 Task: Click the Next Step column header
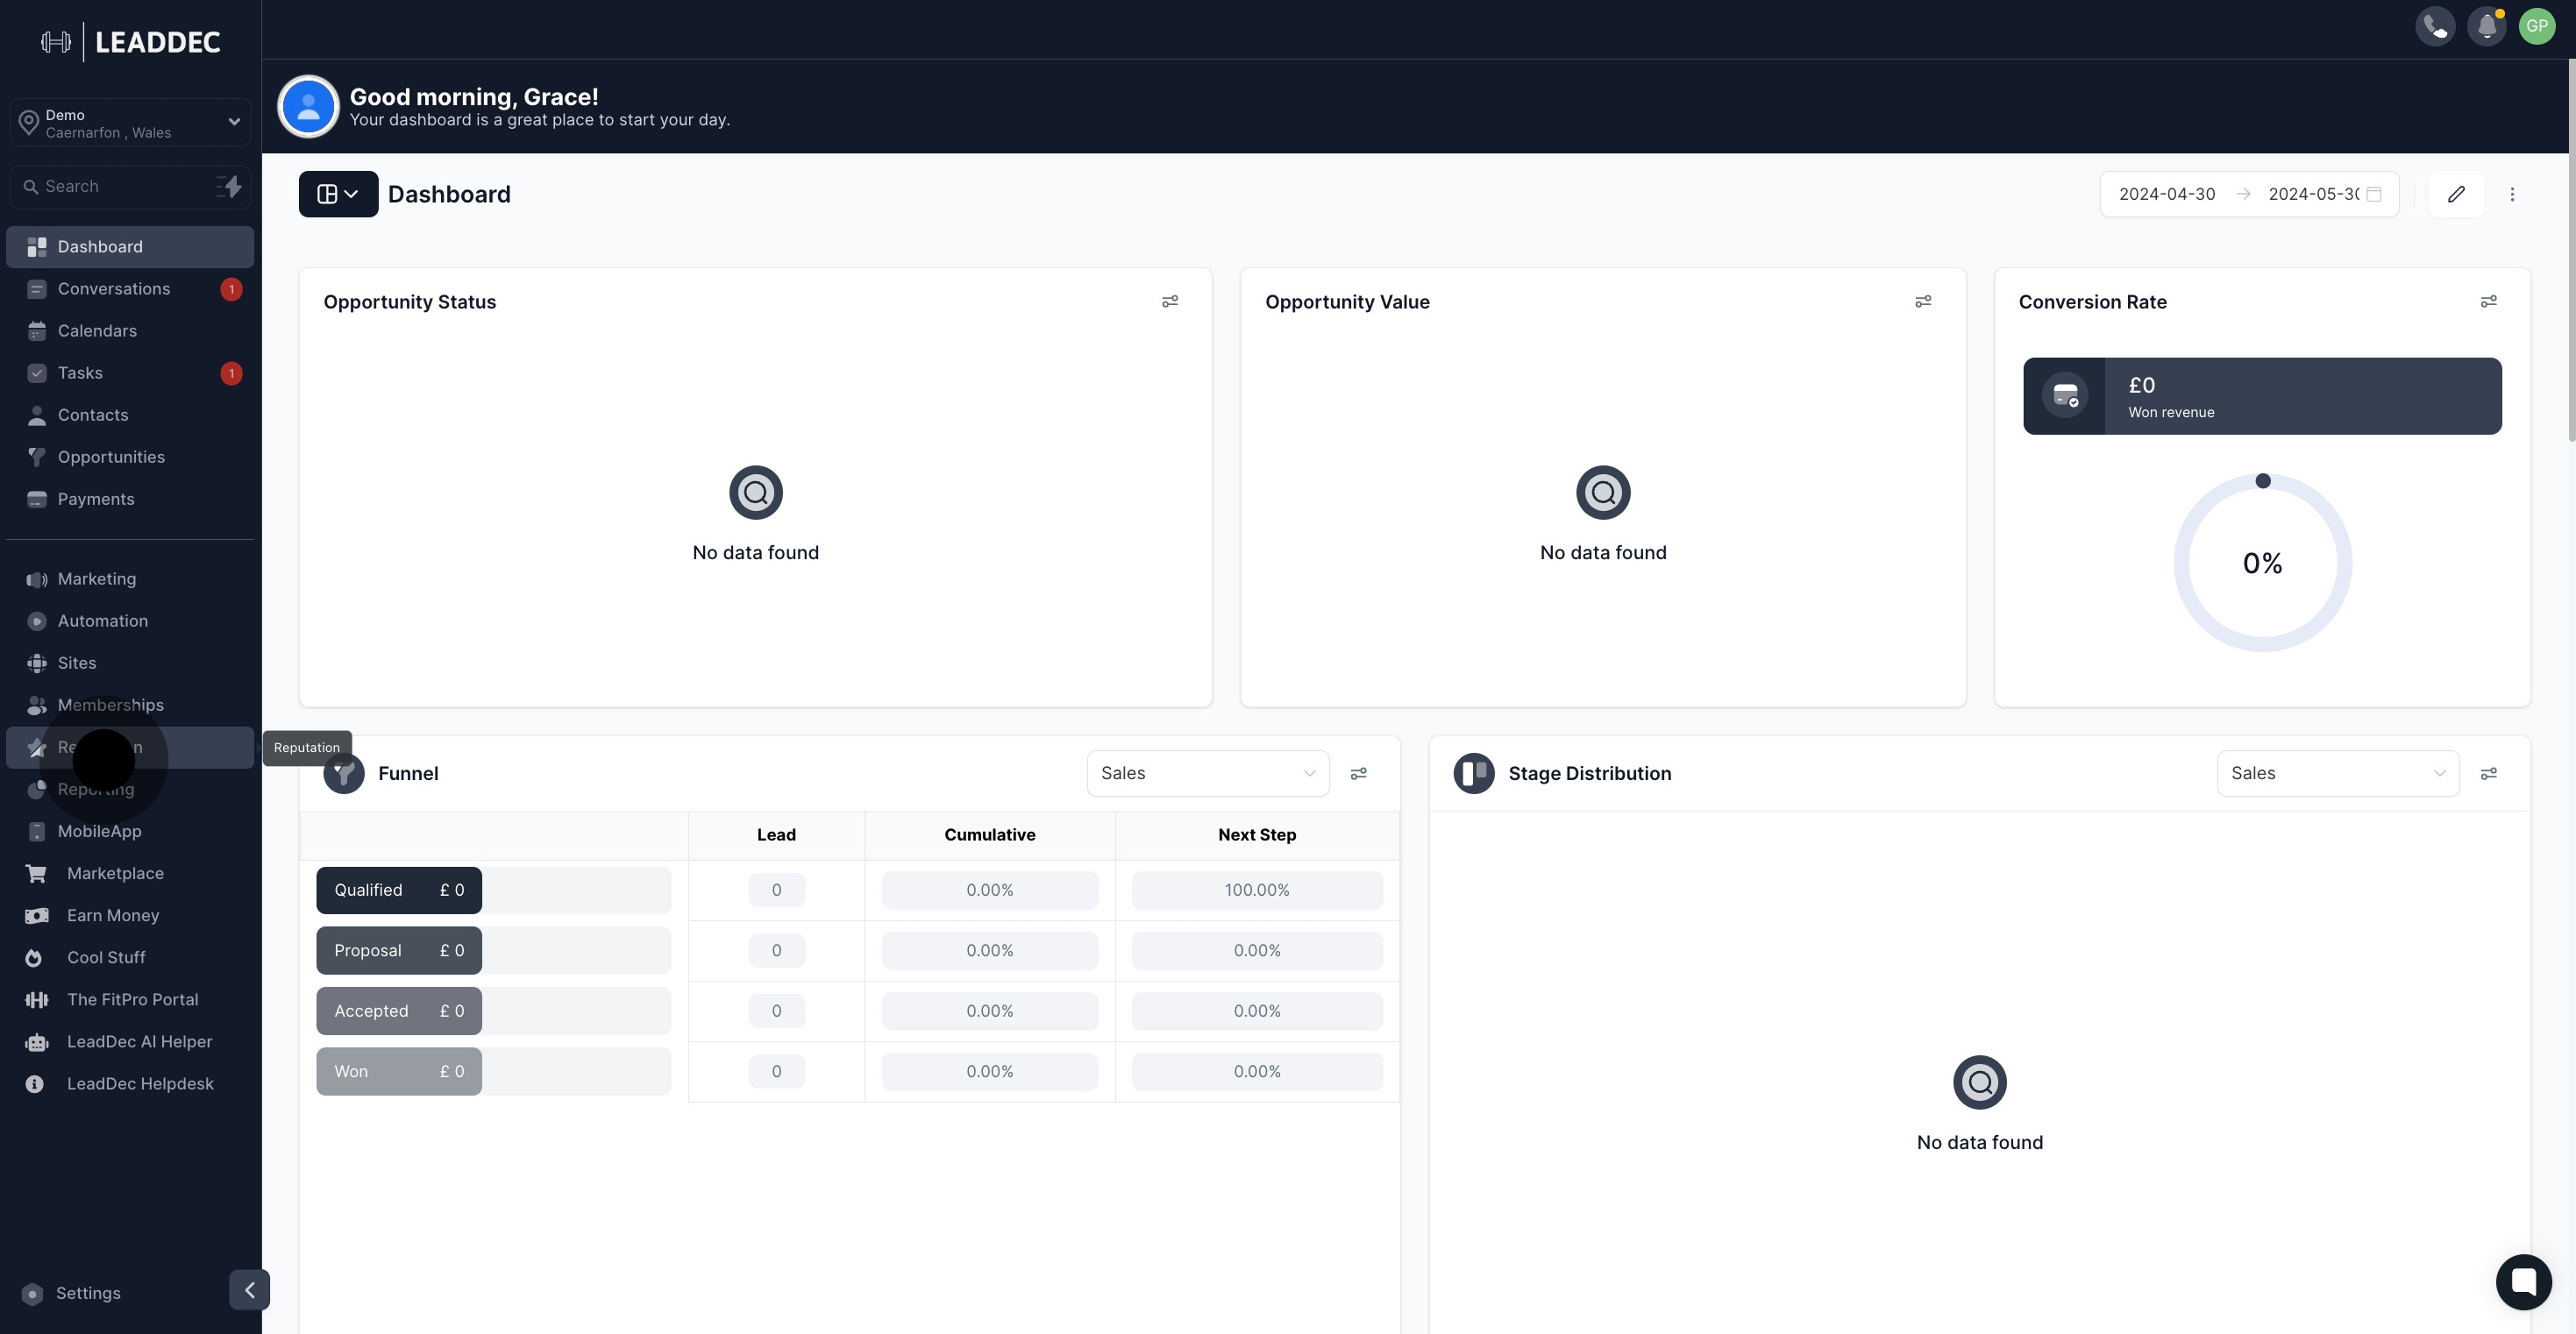coord(1257,834)
